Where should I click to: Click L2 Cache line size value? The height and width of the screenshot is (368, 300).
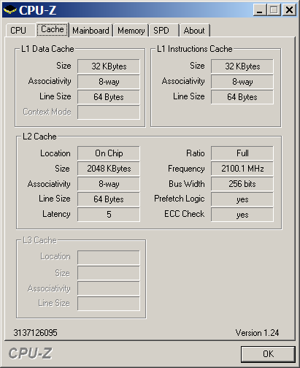pos(109,199)
